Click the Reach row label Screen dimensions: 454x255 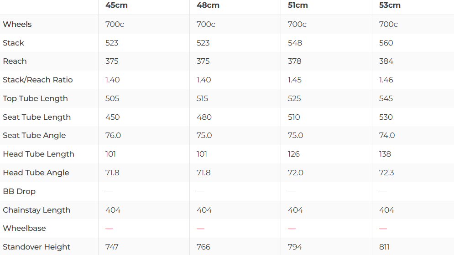click(15, 61)
